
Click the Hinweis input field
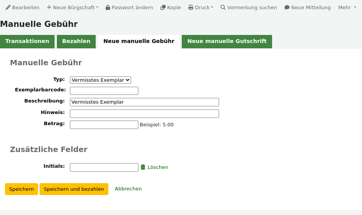pyautogui.click(x=144, y=114)
